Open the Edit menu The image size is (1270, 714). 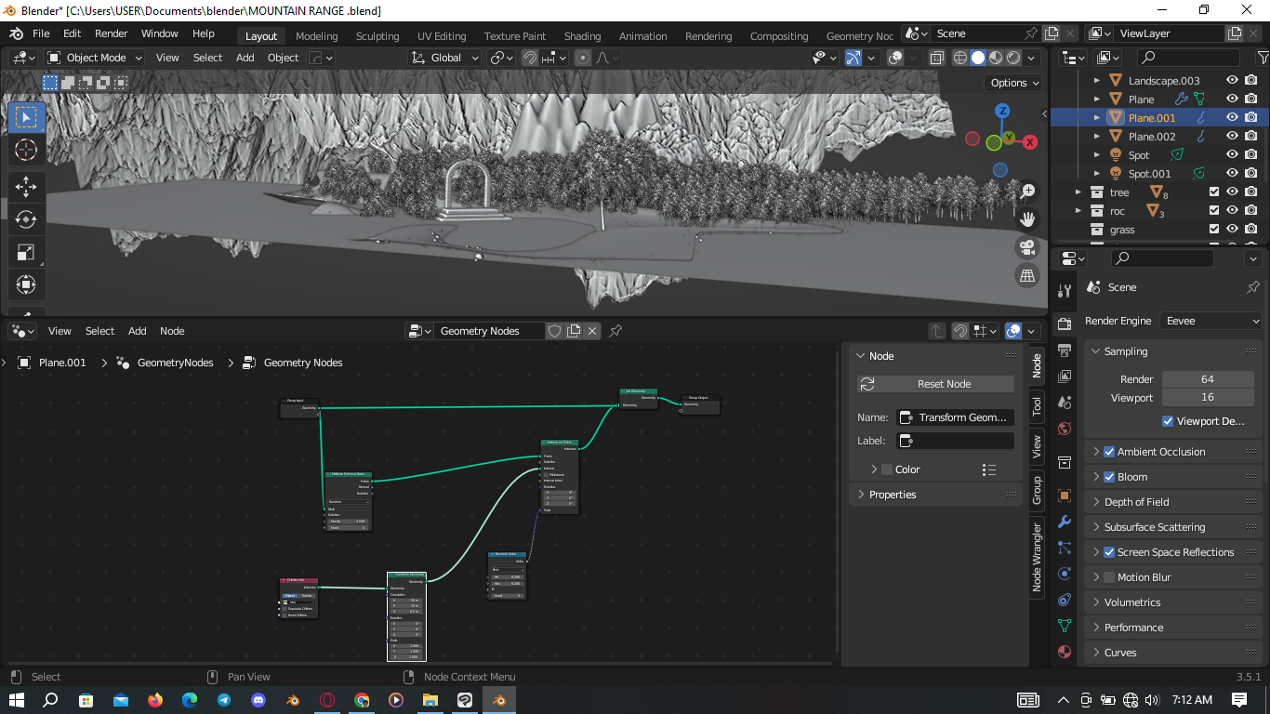click(x=72, y=33)
